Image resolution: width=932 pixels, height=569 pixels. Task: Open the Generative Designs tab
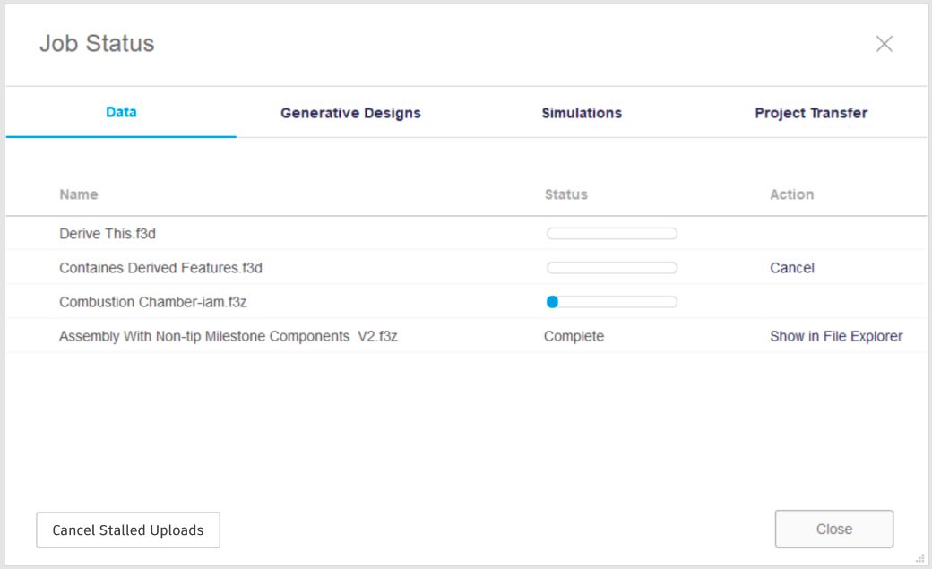[350, 113]
